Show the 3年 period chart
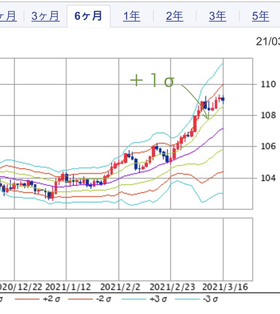Viewport: 280px width, 314px height. coord(218,16)
